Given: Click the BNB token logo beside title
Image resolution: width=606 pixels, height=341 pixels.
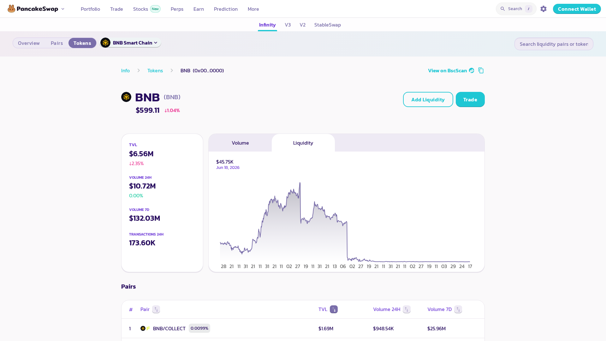Looking at the screenshot, I should pyautogui.click(x=126, y=97).
